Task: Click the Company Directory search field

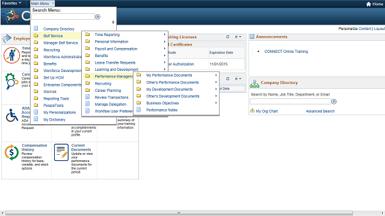Action: coord(291,101)
